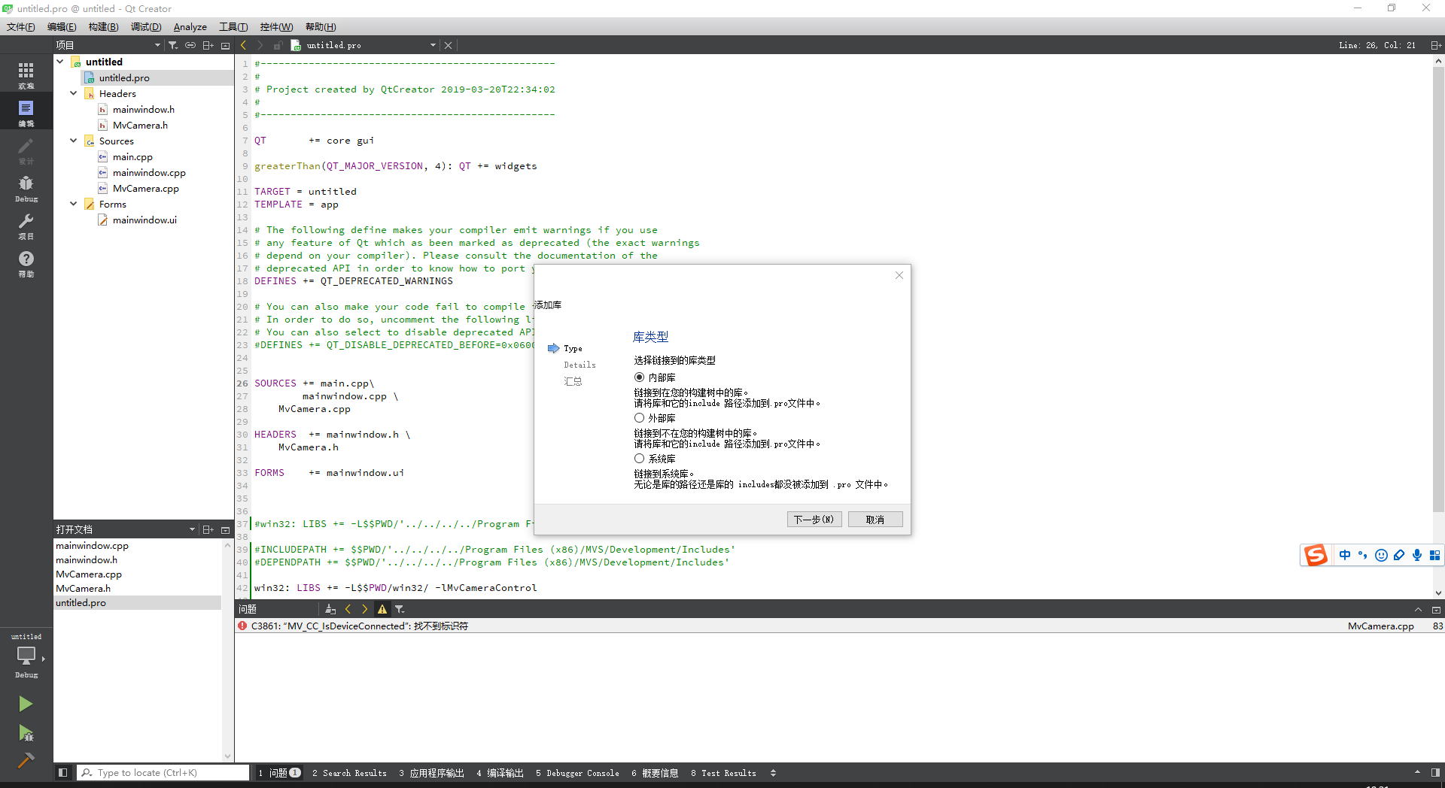The height and width of the screenshot is (788, 1445).
Task: Click the Build project hammer icon
Action: click(26, 760)
